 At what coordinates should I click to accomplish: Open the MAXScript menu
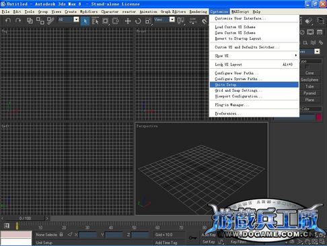pos(240,11)
